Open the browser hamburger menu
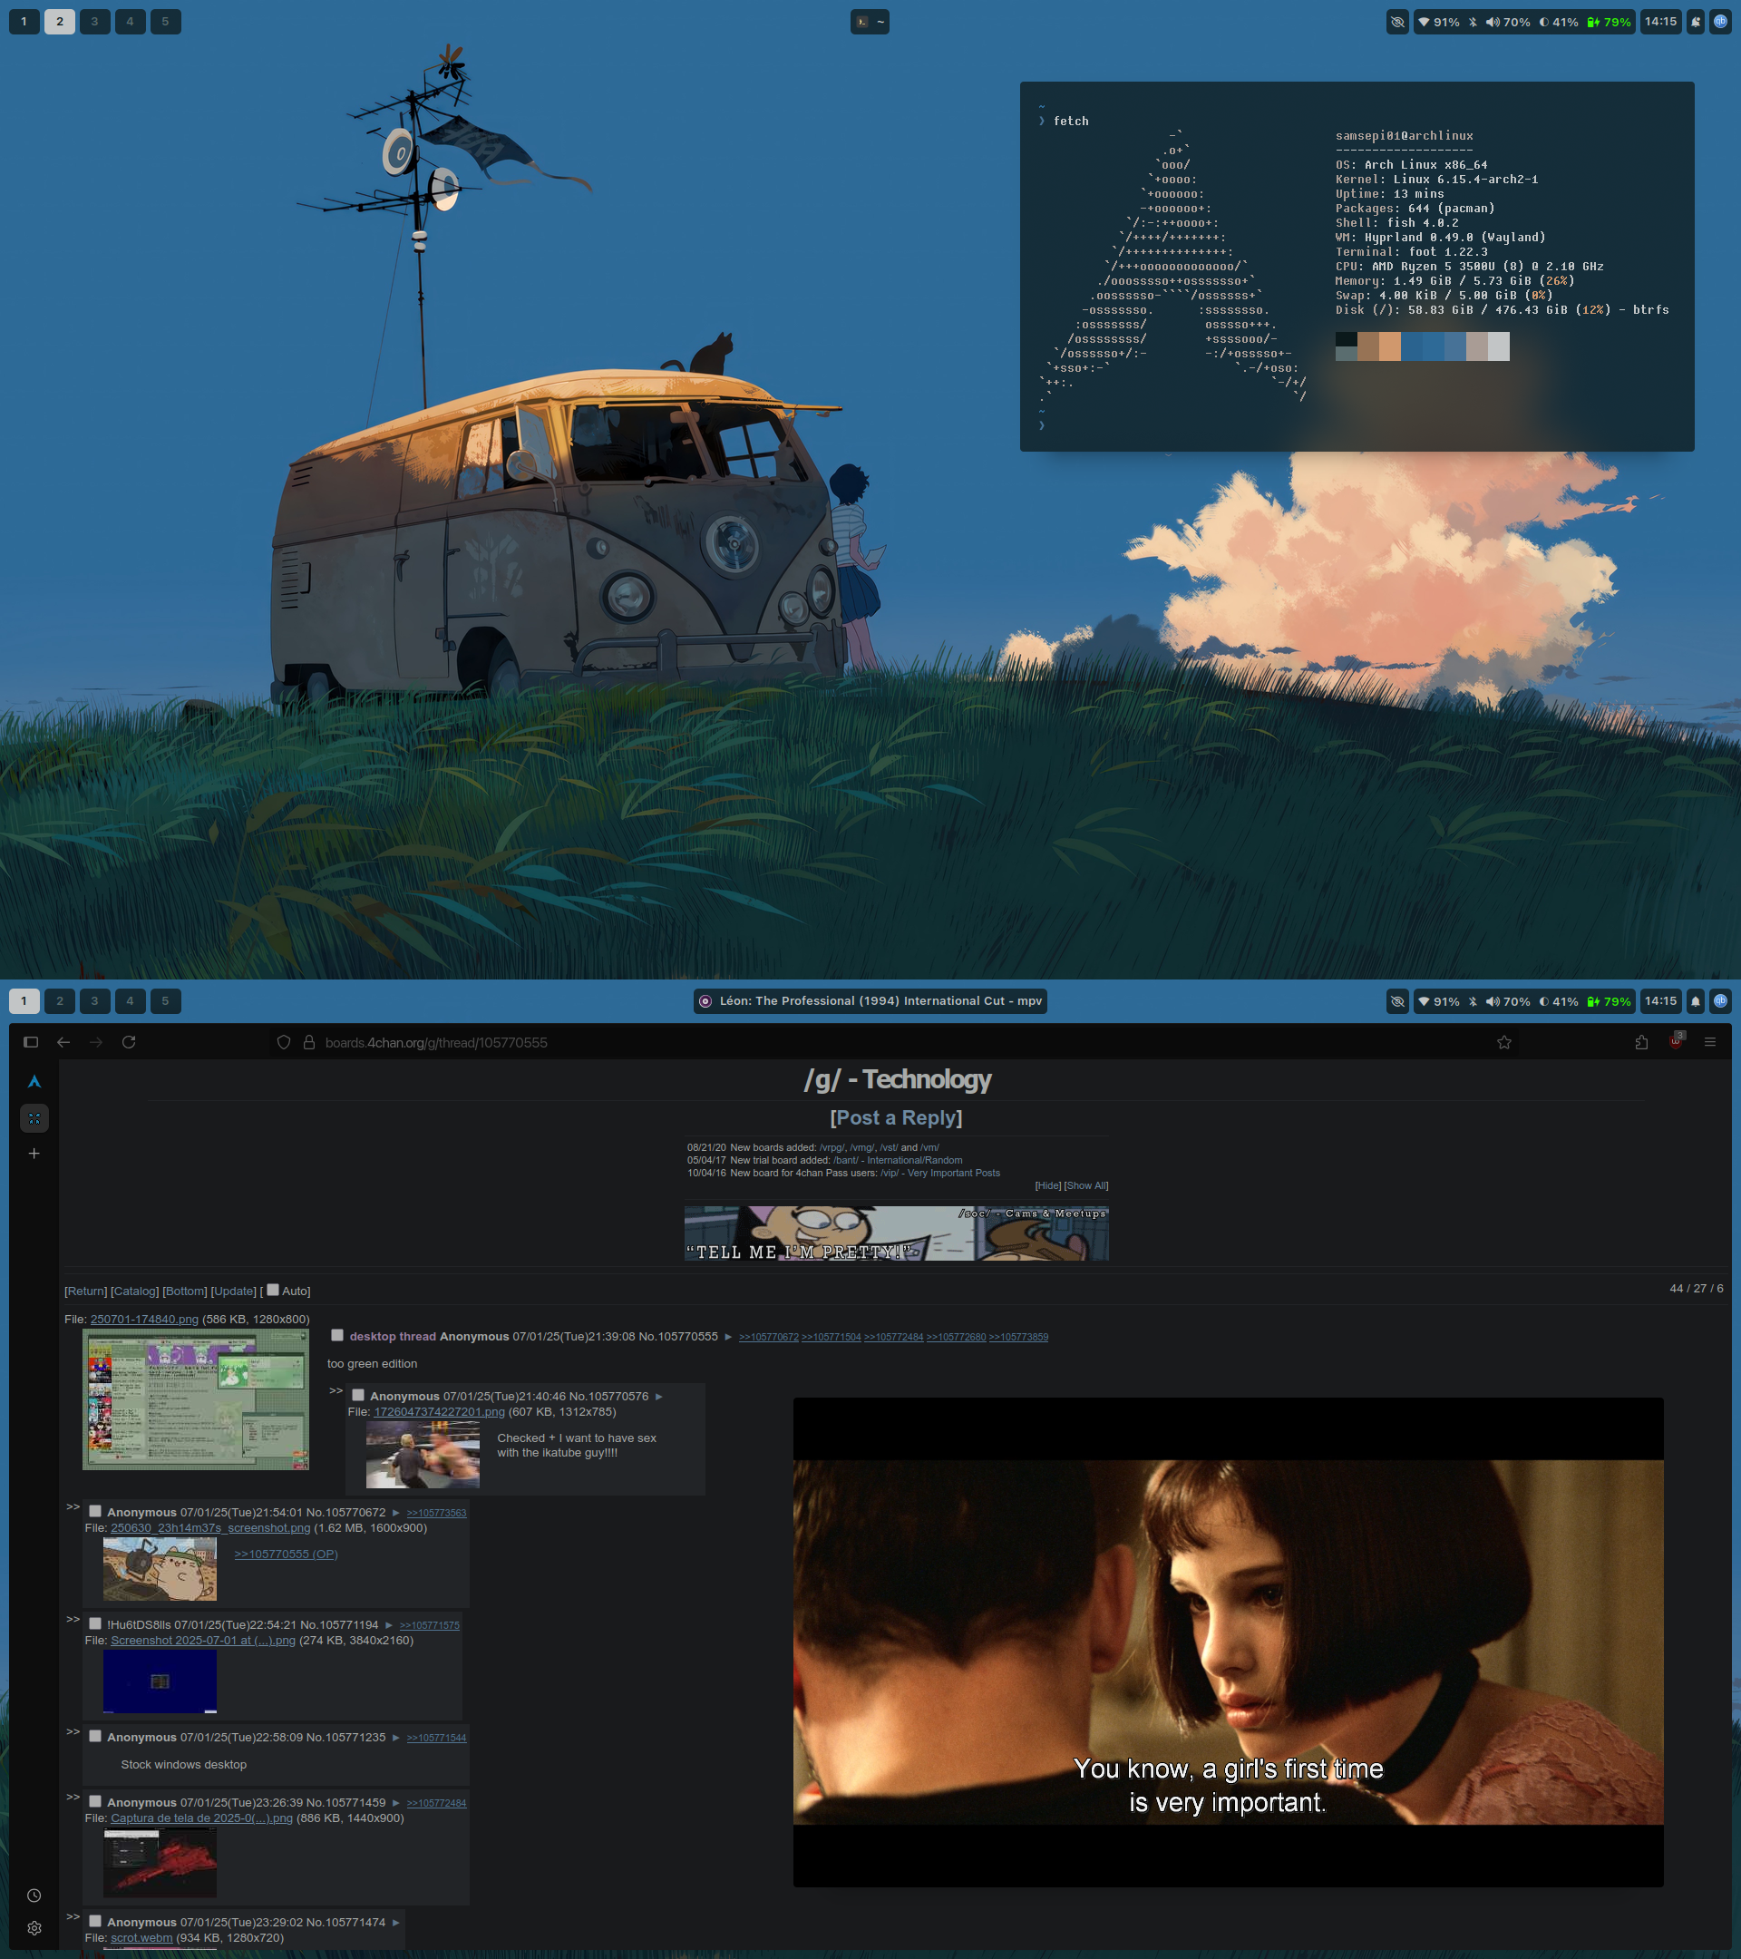The height and width of the screenshot is (1959, 1741). (x=1709, y=1042)
